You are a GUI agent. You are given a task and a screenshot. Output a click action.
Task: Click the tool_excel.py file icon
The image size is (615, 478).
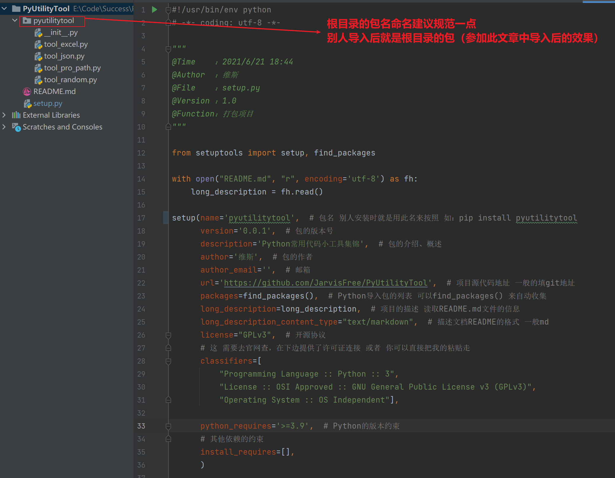click(x=38, y=44)
